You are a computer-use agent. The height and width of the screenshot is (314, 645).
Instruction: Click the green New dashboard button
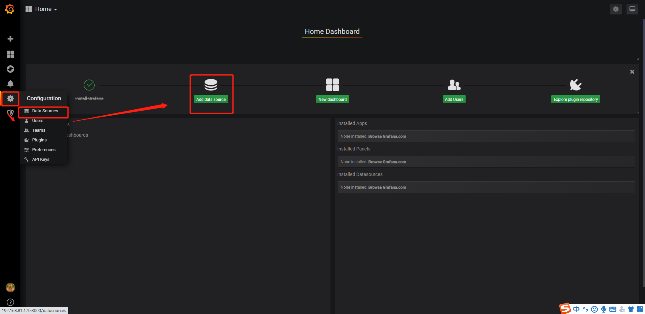333,99
